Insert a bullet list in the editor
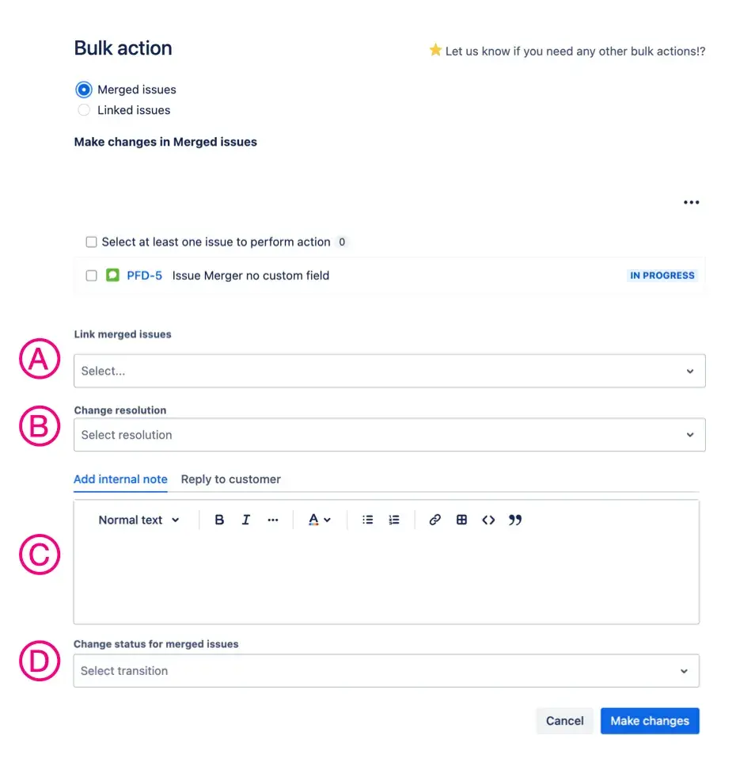755x770 pixels. [x=367, y=520]
